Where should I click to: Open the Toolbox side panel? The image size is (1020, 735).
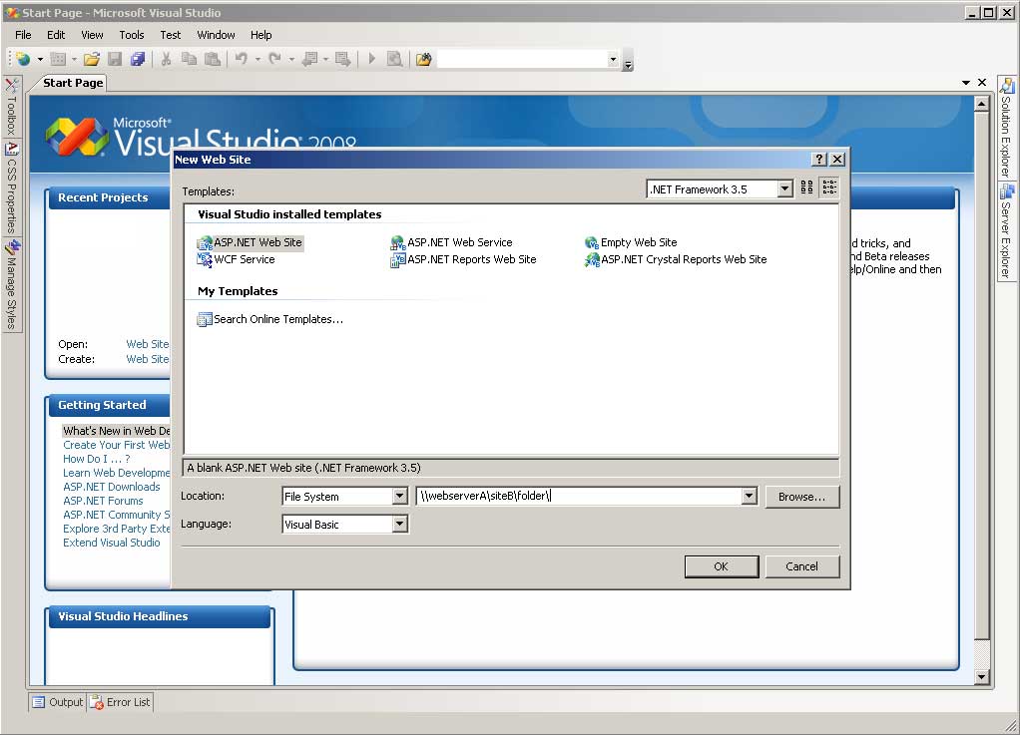11,107
